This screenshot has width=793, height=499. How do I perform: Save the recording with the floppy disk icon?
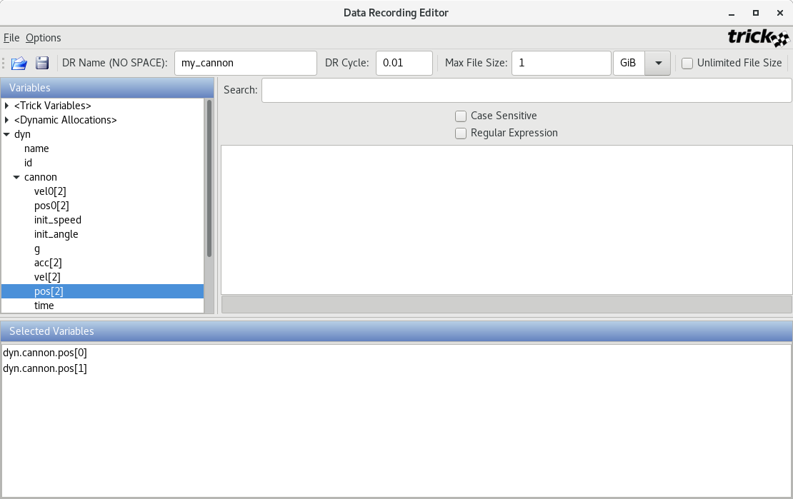click(x=42, y=63)
